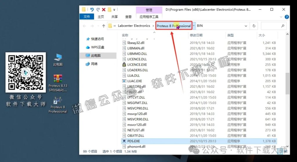297x162 pixels.
Task: Go up one folder level arrow
Action: [x=104, y=26]
